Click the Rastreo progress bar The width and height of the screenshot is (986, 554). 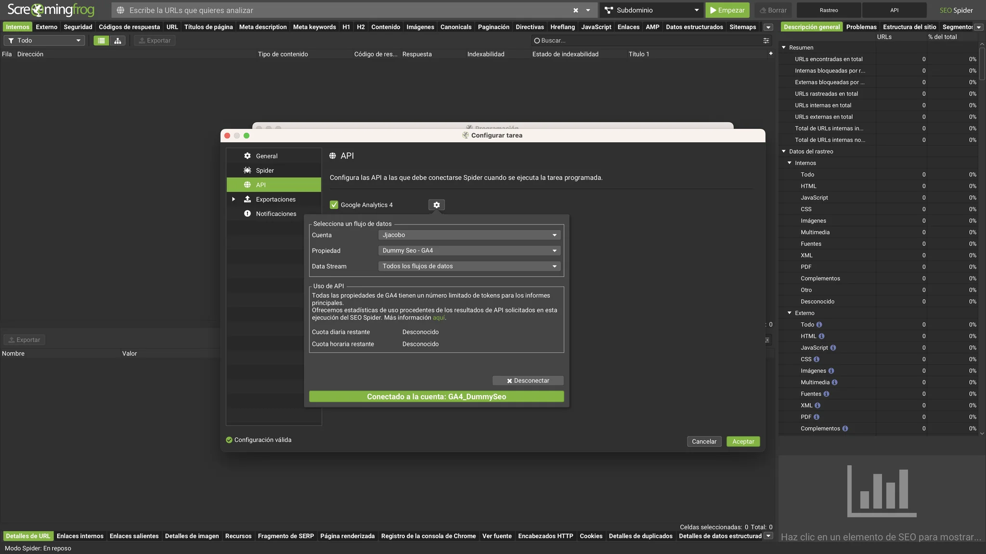829,10
